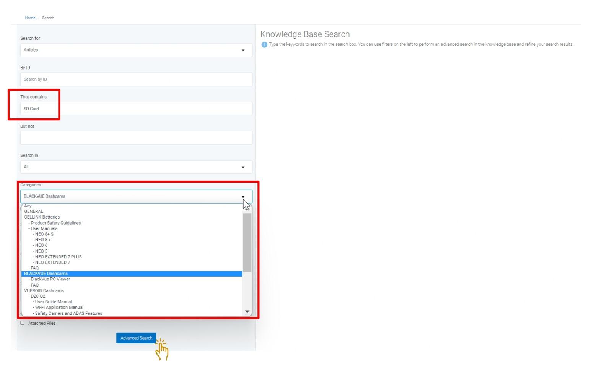Select Wi-Fi Application Manual category
The height and width of the screenshot is (371, 592).
(x=59, y=308)
